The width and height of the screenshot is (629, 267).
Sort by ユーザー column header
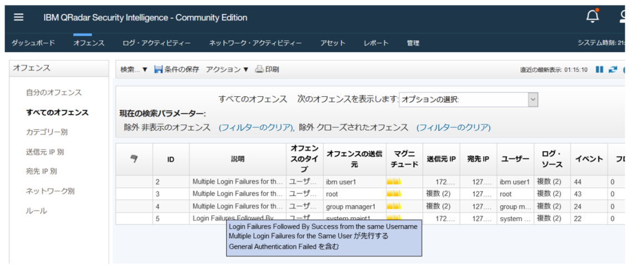click(515, 159)
